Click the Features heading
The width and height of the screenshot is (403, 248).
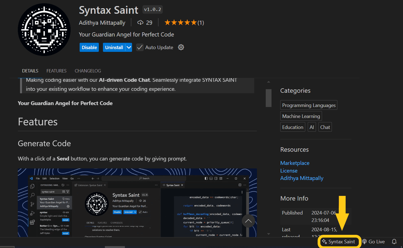point(38,122)
